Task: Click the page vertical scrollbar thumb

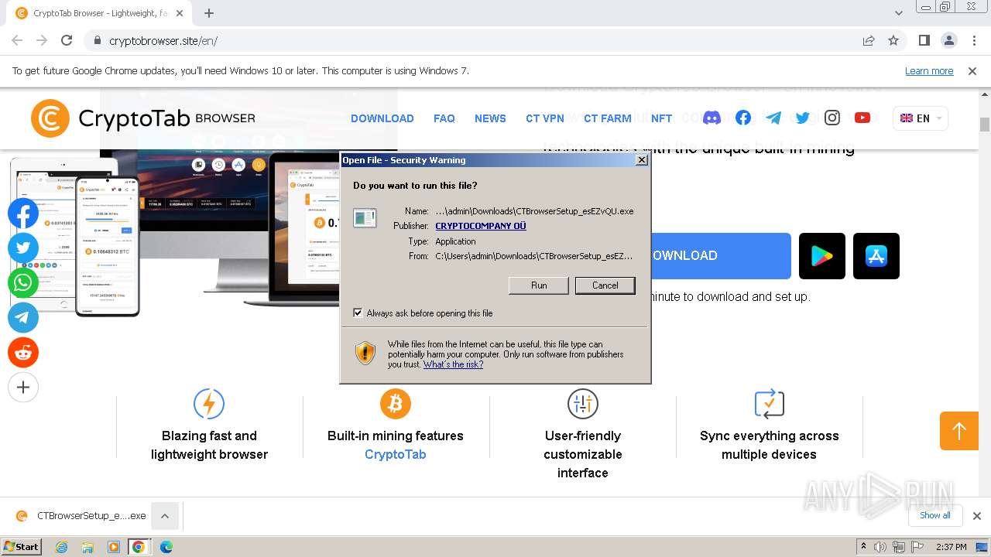Action: coord(985,125)
